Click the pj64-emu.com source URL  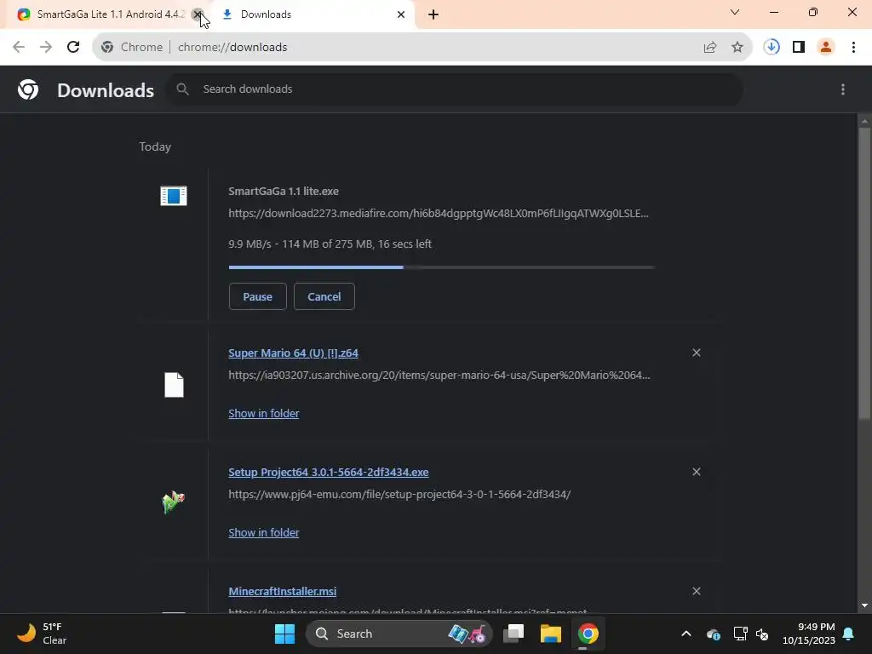tap(399, 495)
